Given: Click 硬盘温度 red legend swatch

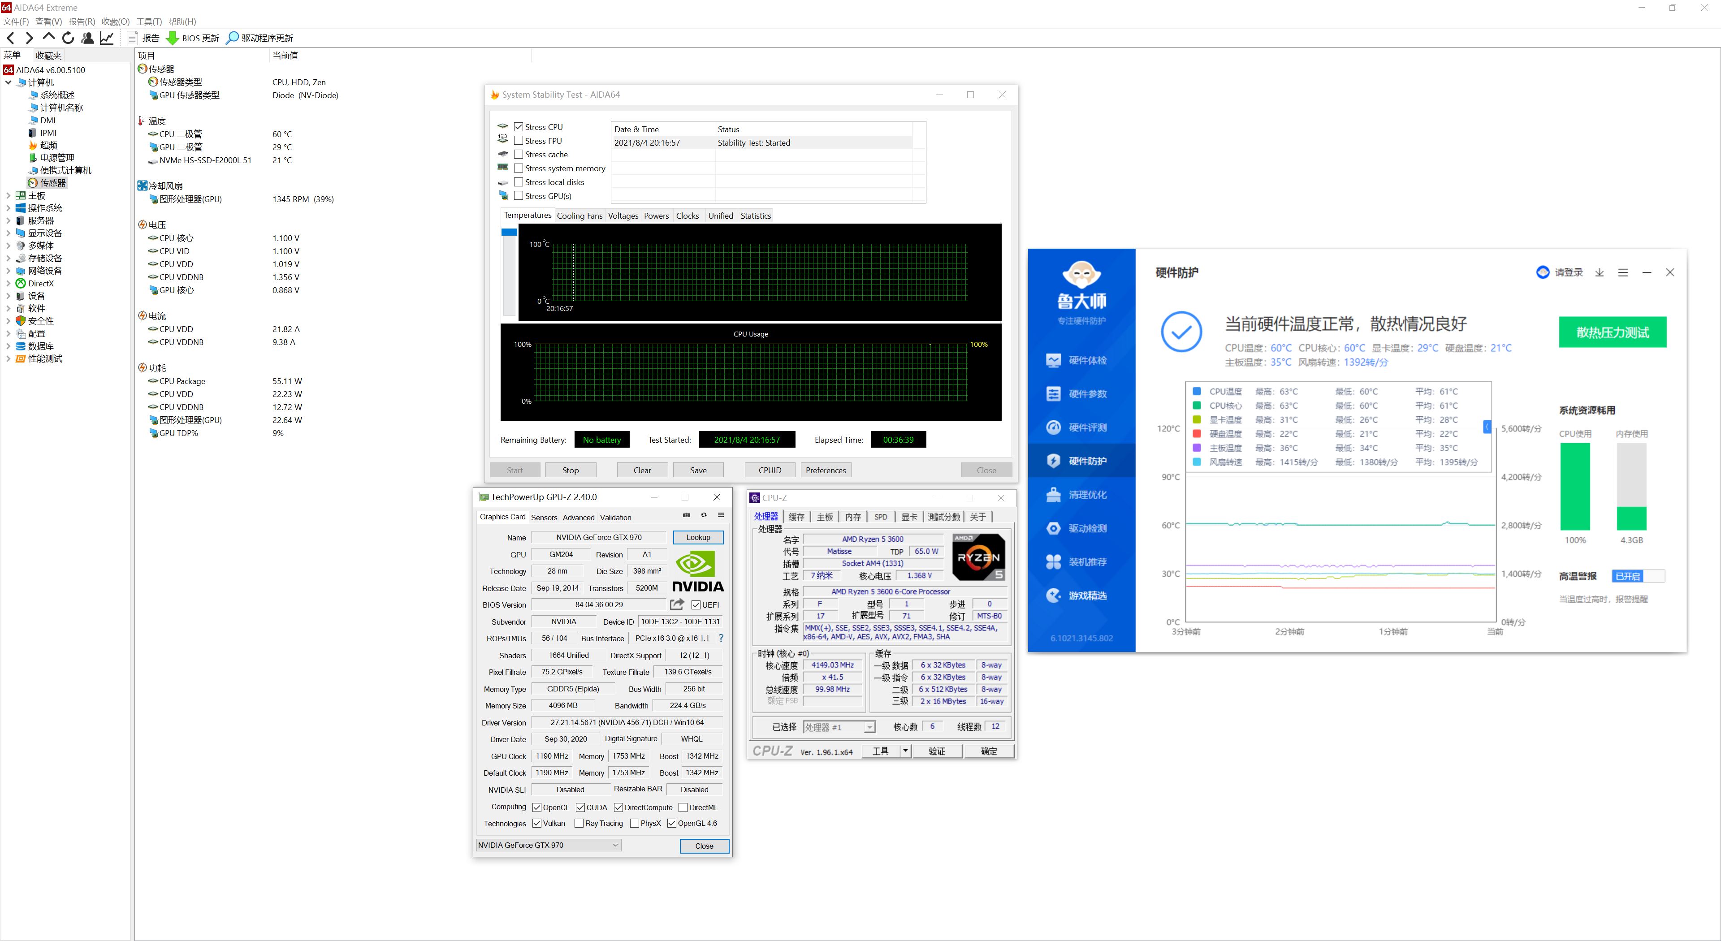Looking at the screenshot, I should (1197, 433).
